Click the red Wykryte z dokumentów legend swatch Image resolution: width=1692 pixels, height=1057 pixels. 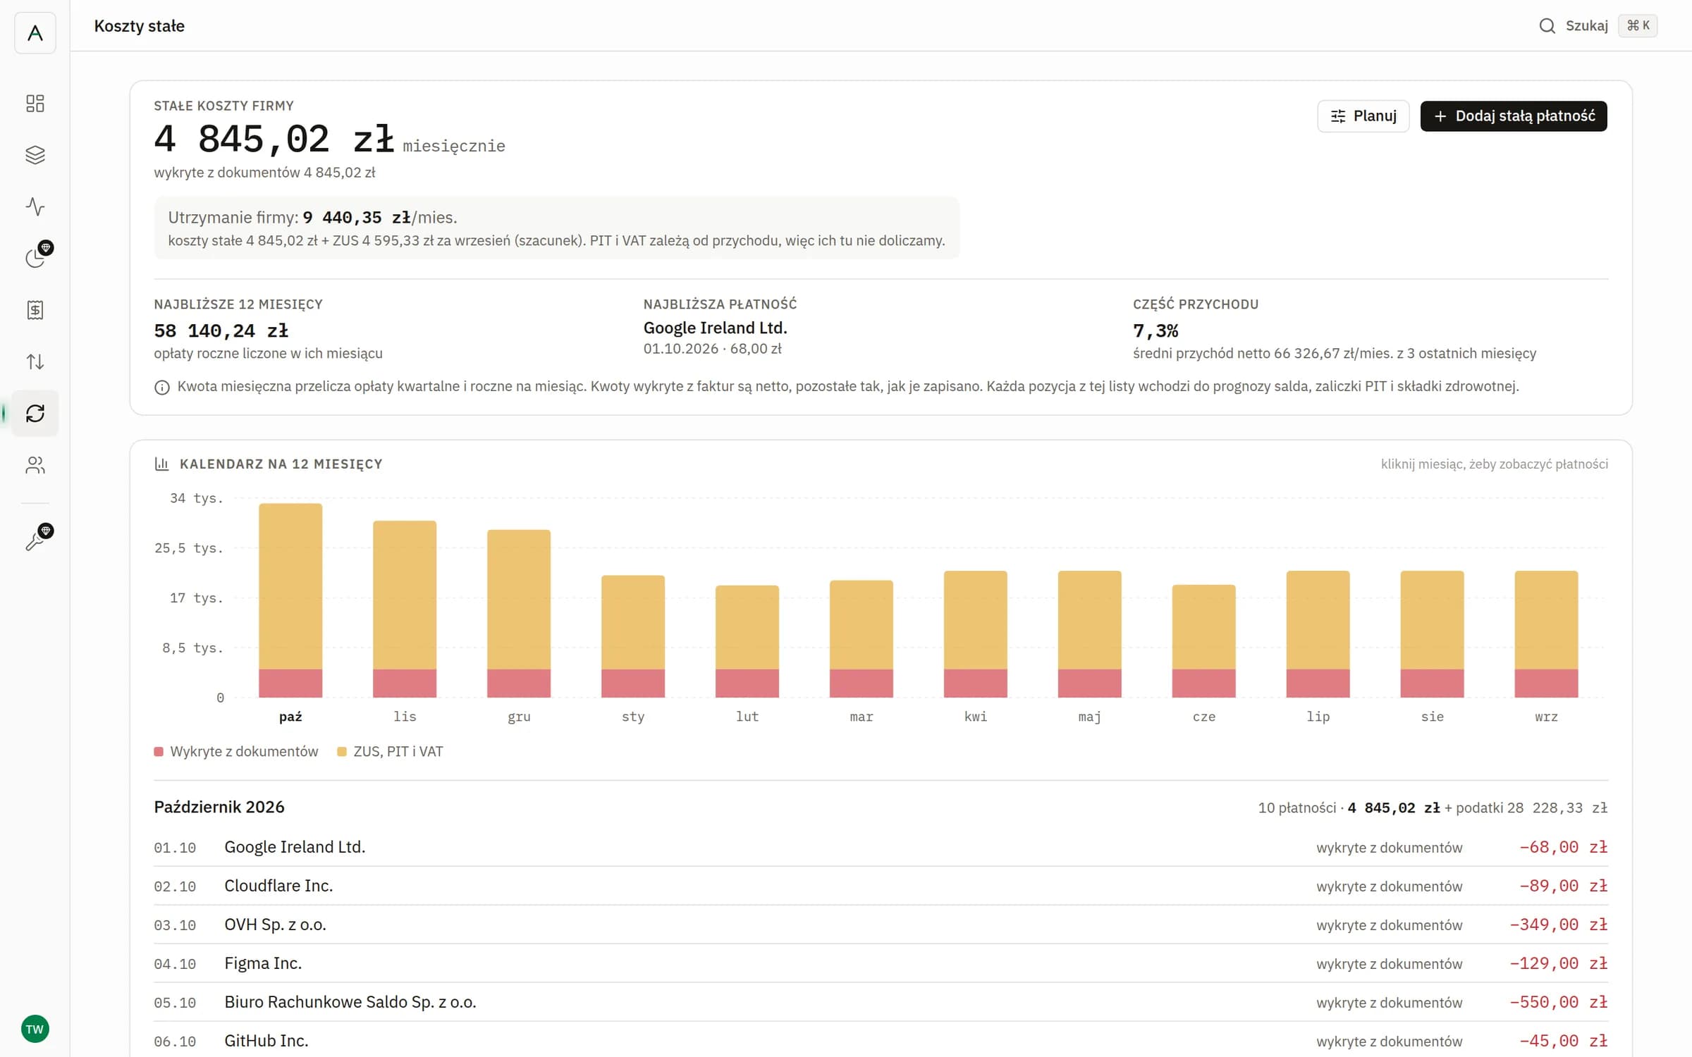159,752
